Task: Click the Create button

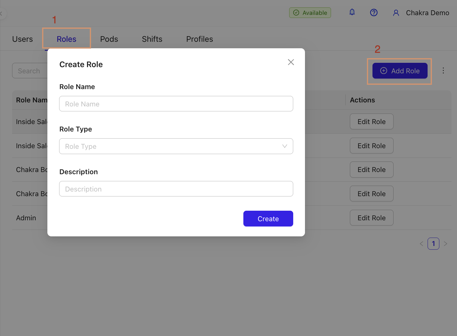Action: (x=268, y=219)
